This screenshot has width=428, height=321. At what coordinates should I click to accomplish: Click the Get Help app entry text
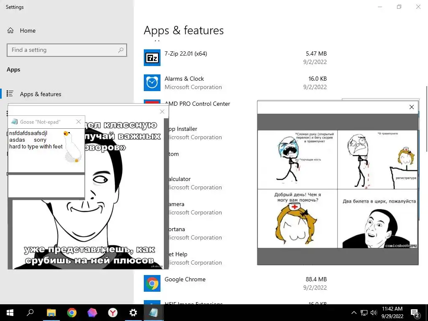178,255
